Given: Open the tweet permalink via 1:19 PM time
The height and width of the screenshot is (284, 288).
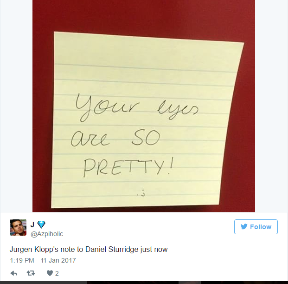Looking at the screenshot, I should (x=22, y=260).
